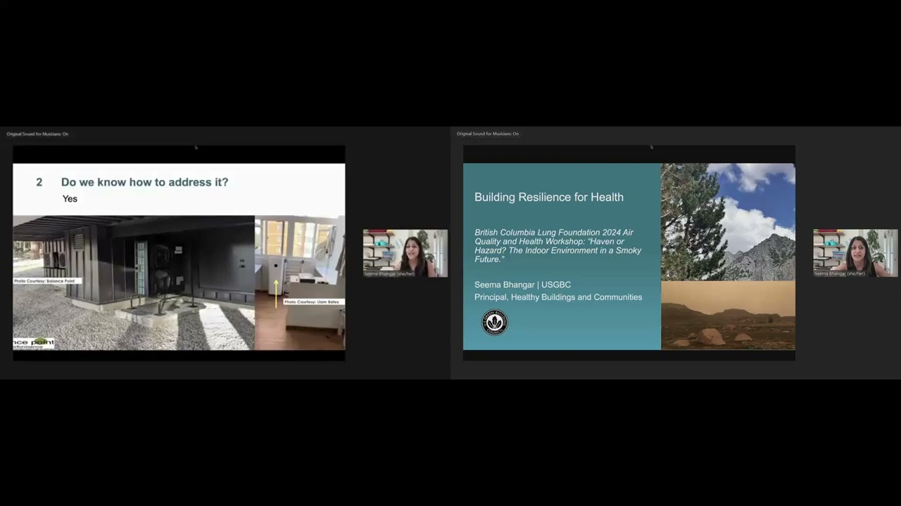Click the indoor air purifier room photo
Viewport: 901px width, 506px height.
pyautogui.click(x=300, y=283)
